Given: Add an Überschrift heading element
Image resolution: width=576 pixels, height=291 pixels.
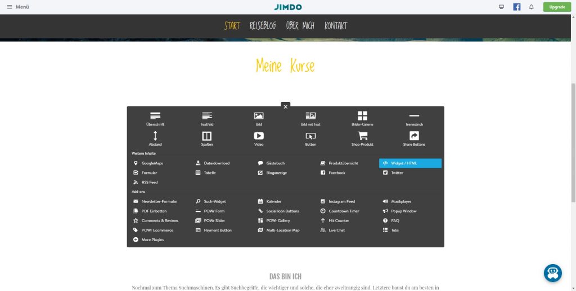Looking at the screenshot, I should (x=155, y=118).
